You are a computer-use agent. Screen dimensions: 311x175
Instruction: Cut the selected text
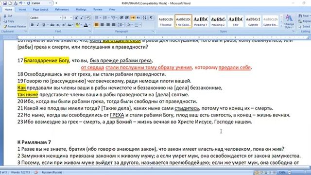[x=8, y=16]
